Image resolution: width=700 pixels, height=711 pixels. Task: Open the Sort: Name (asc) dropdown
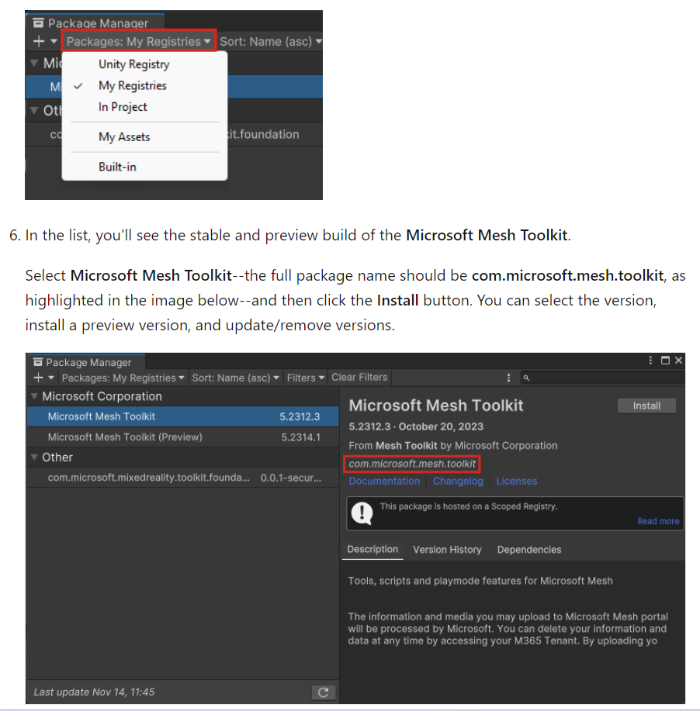click(235, 378)
